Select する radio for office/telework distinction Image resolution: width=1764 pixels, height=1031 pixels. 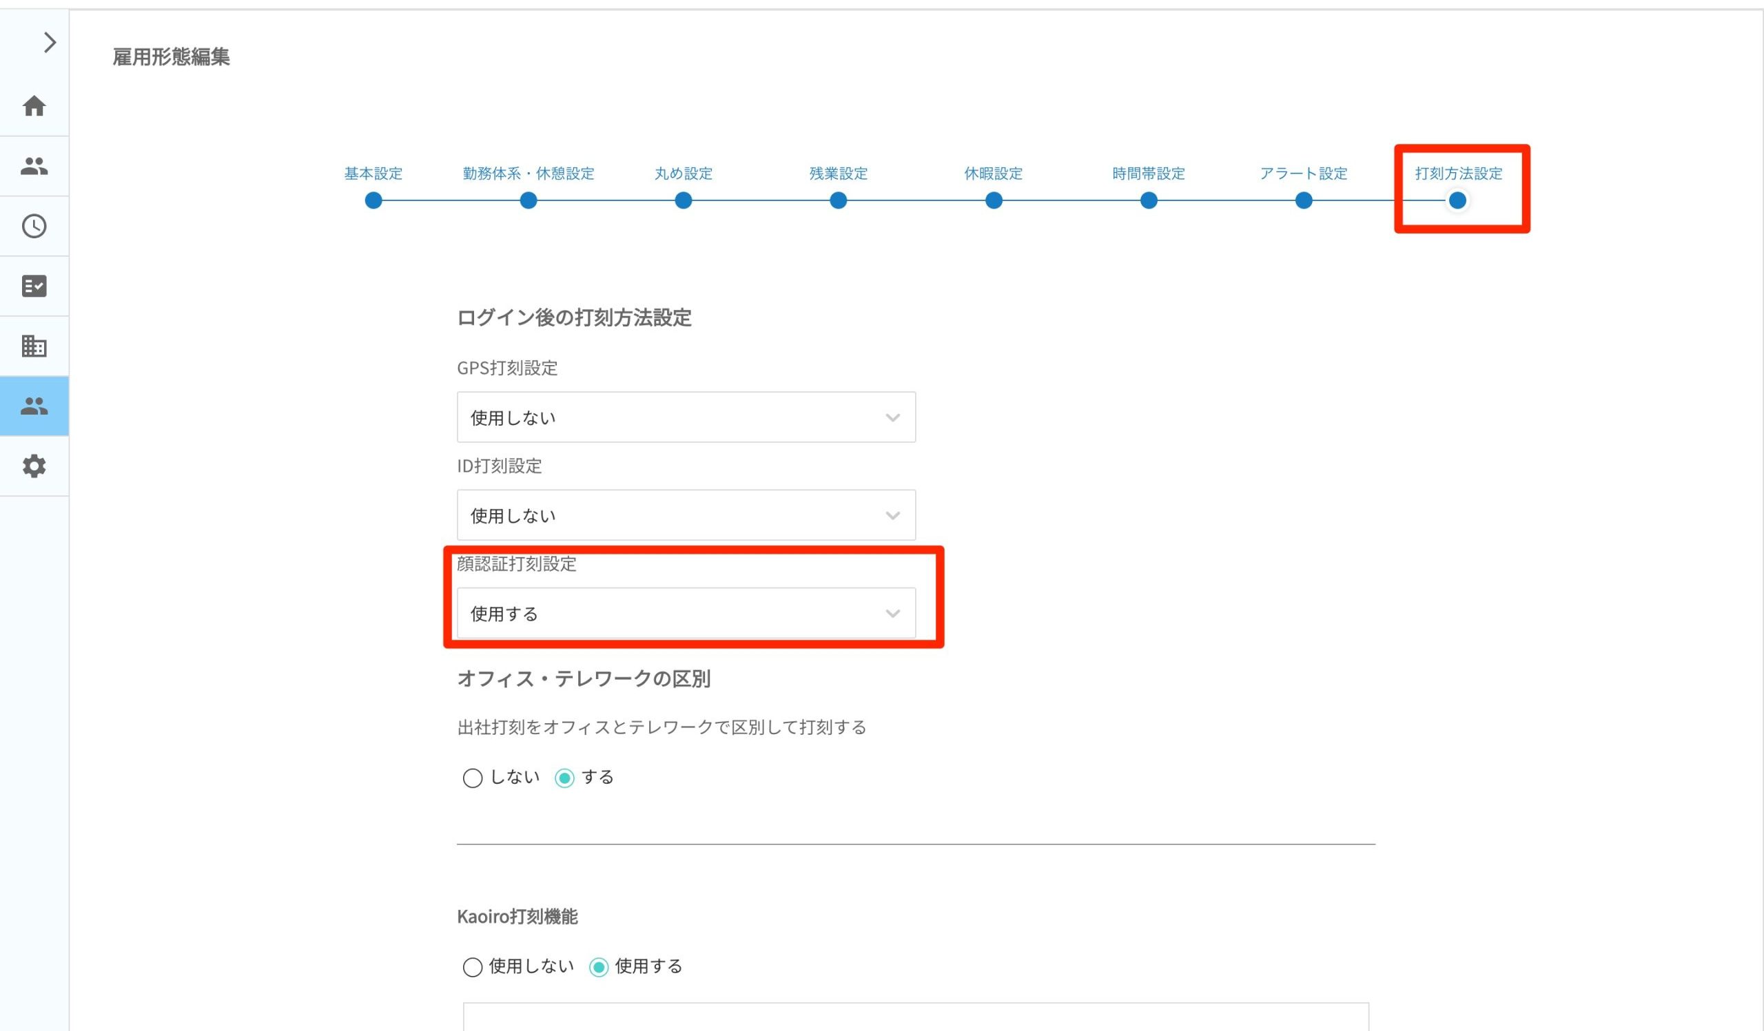coord(564,778)
